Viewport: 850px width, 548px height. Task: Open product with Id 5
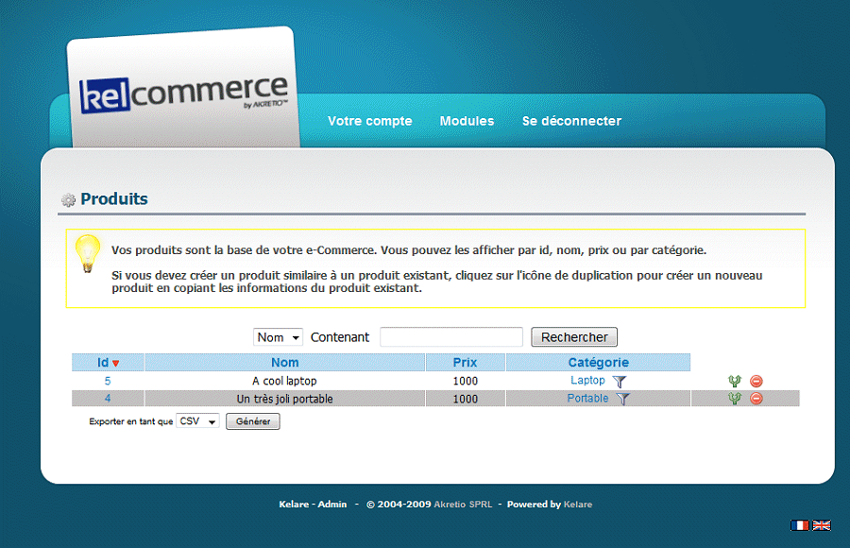108,382
